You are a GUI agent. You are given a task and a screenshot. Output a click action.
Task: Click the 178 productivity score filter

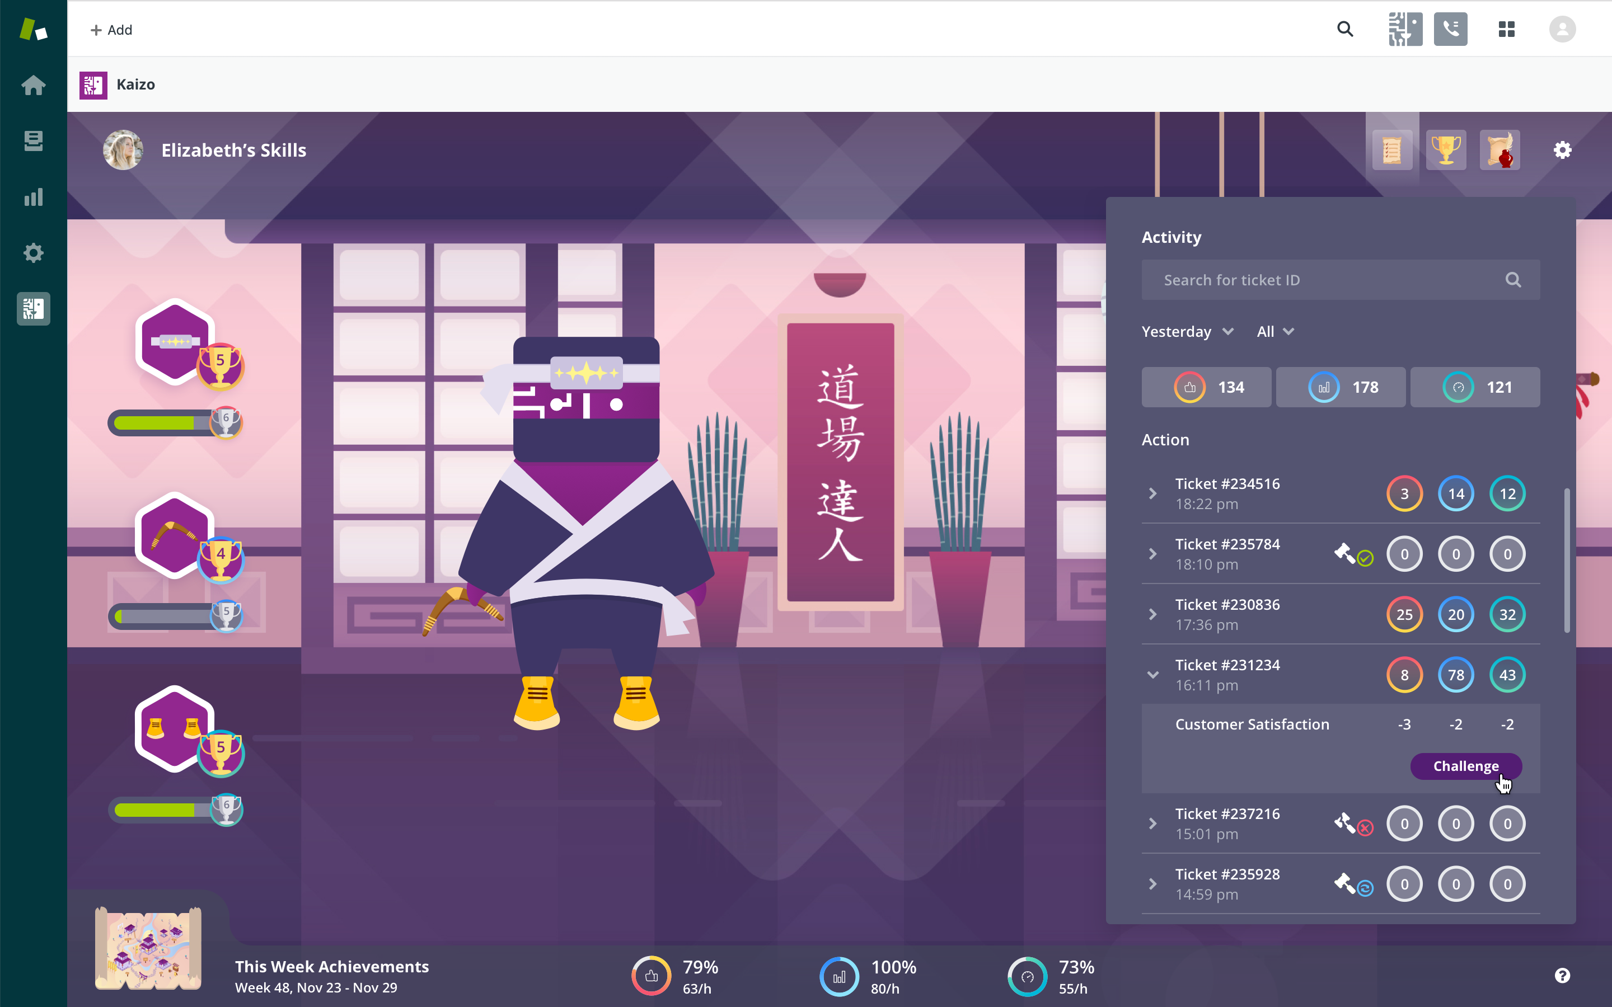[x=1340, y=387]
